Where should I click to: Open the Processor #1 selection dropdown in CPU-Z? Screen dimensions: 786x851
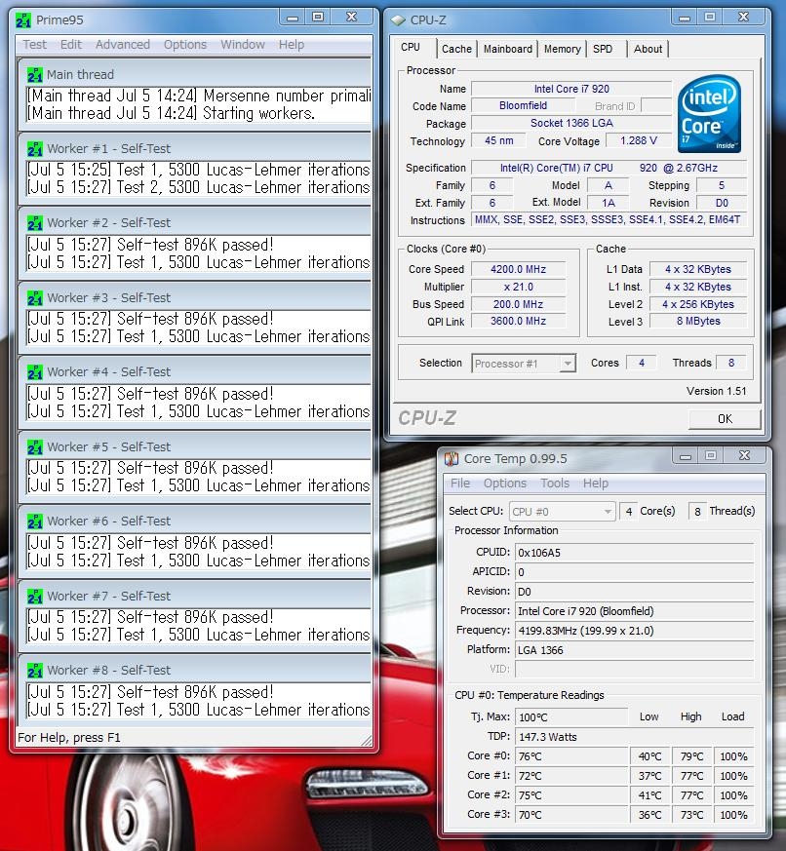coord(524,363)
